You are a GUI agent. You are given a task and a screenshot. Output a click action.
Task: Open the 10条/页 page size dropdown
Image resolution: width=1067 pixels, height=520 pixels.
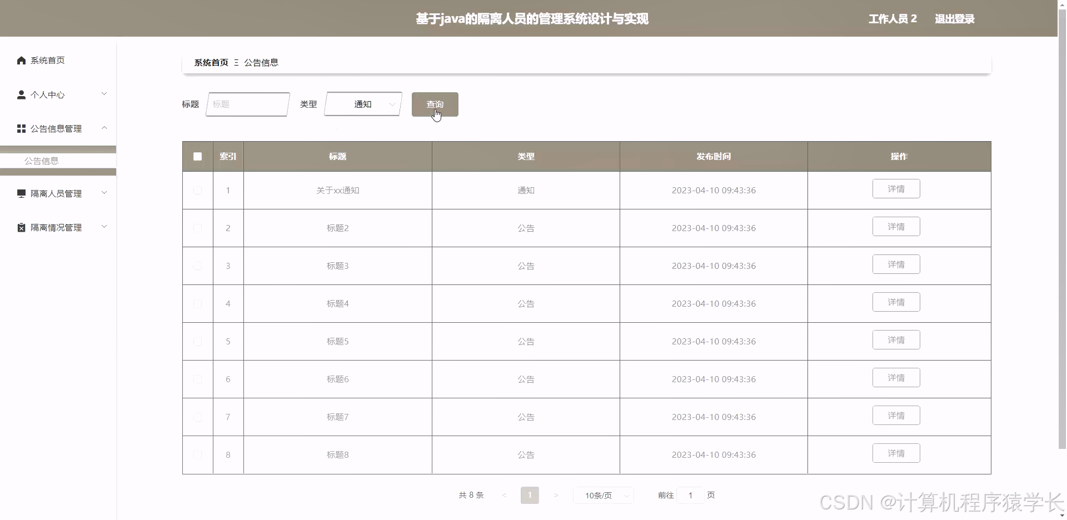[x=604, y=495]
